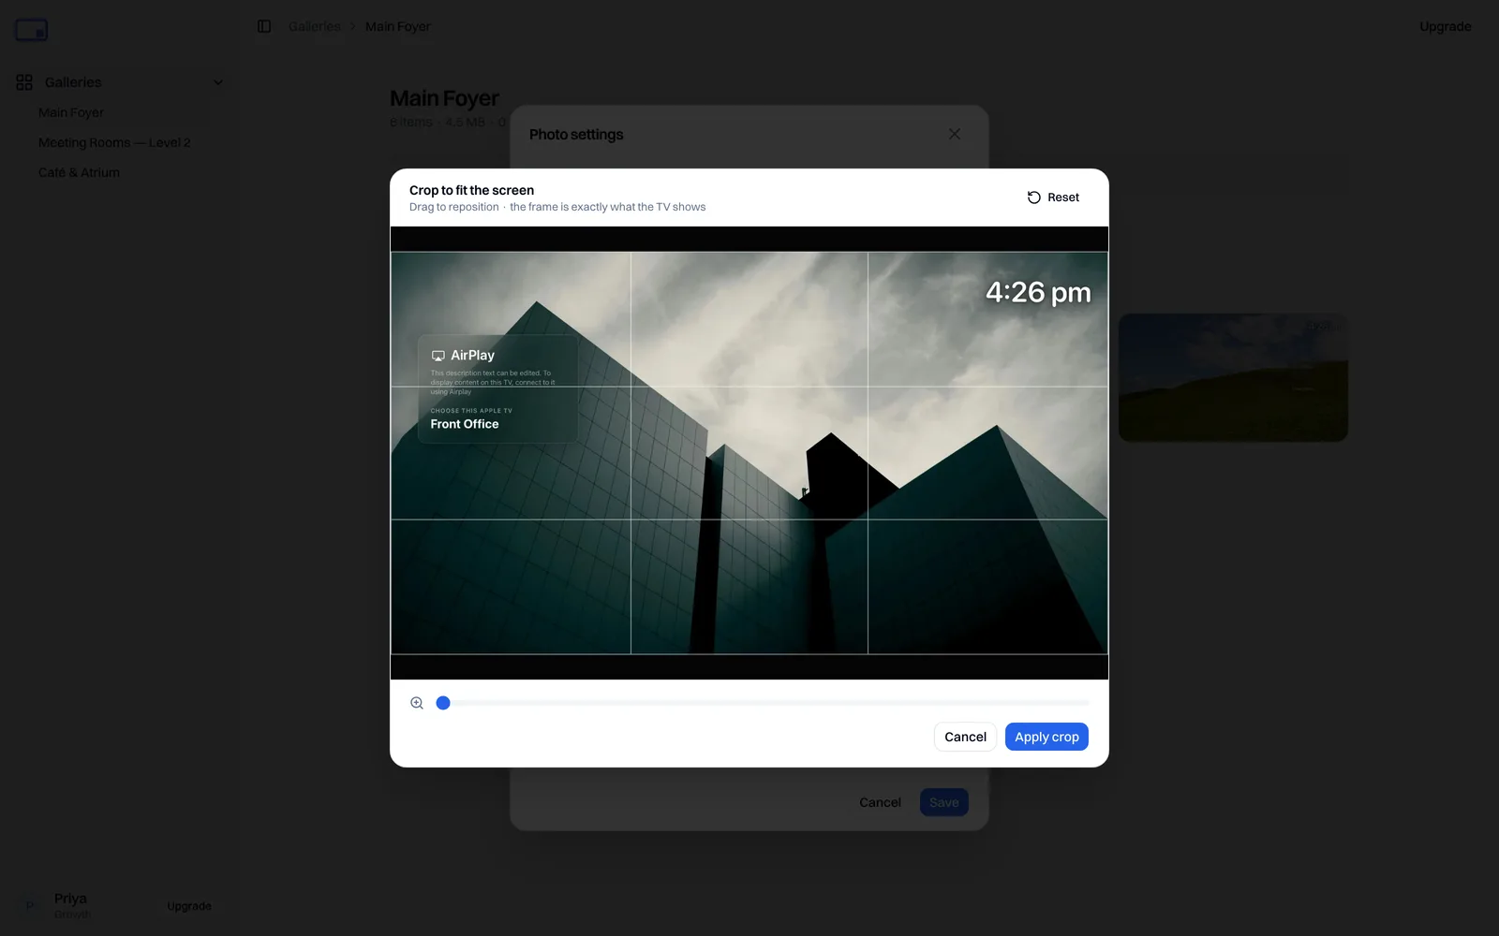Open Meeting Rooms — Level 2 gallery

click(x=114, y=142)
